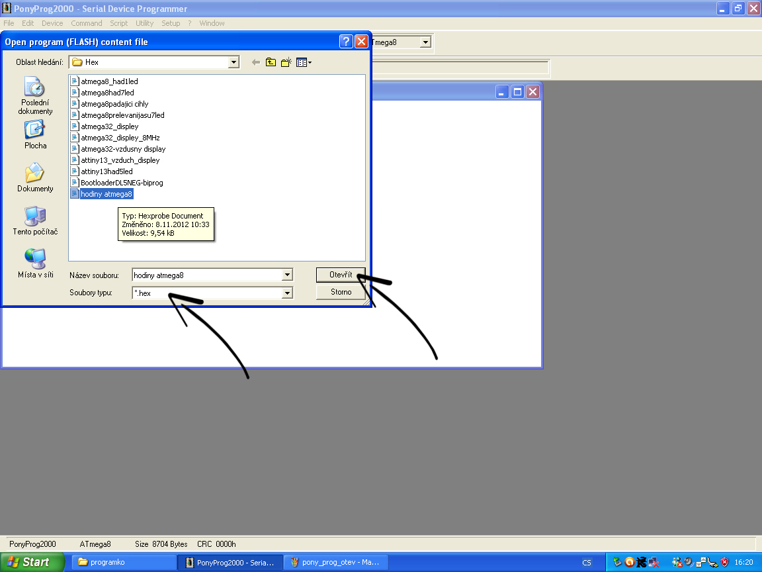Switch to PonyProg2000 taskbar item
This screenshot has height=572, width=762.
(230, 562)
